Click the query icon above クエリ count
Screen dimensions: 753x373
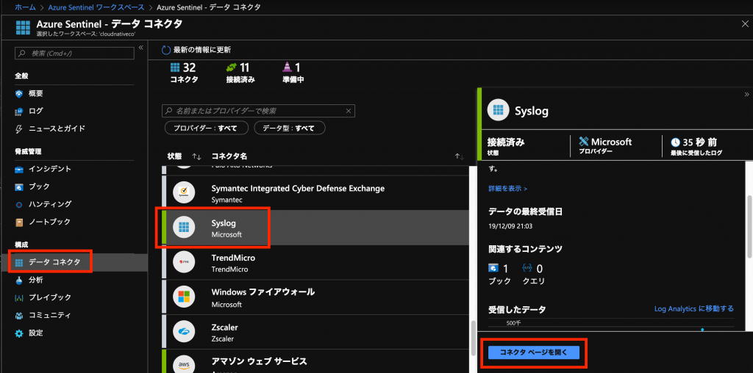pyautogui.click(x=527, y=268)
